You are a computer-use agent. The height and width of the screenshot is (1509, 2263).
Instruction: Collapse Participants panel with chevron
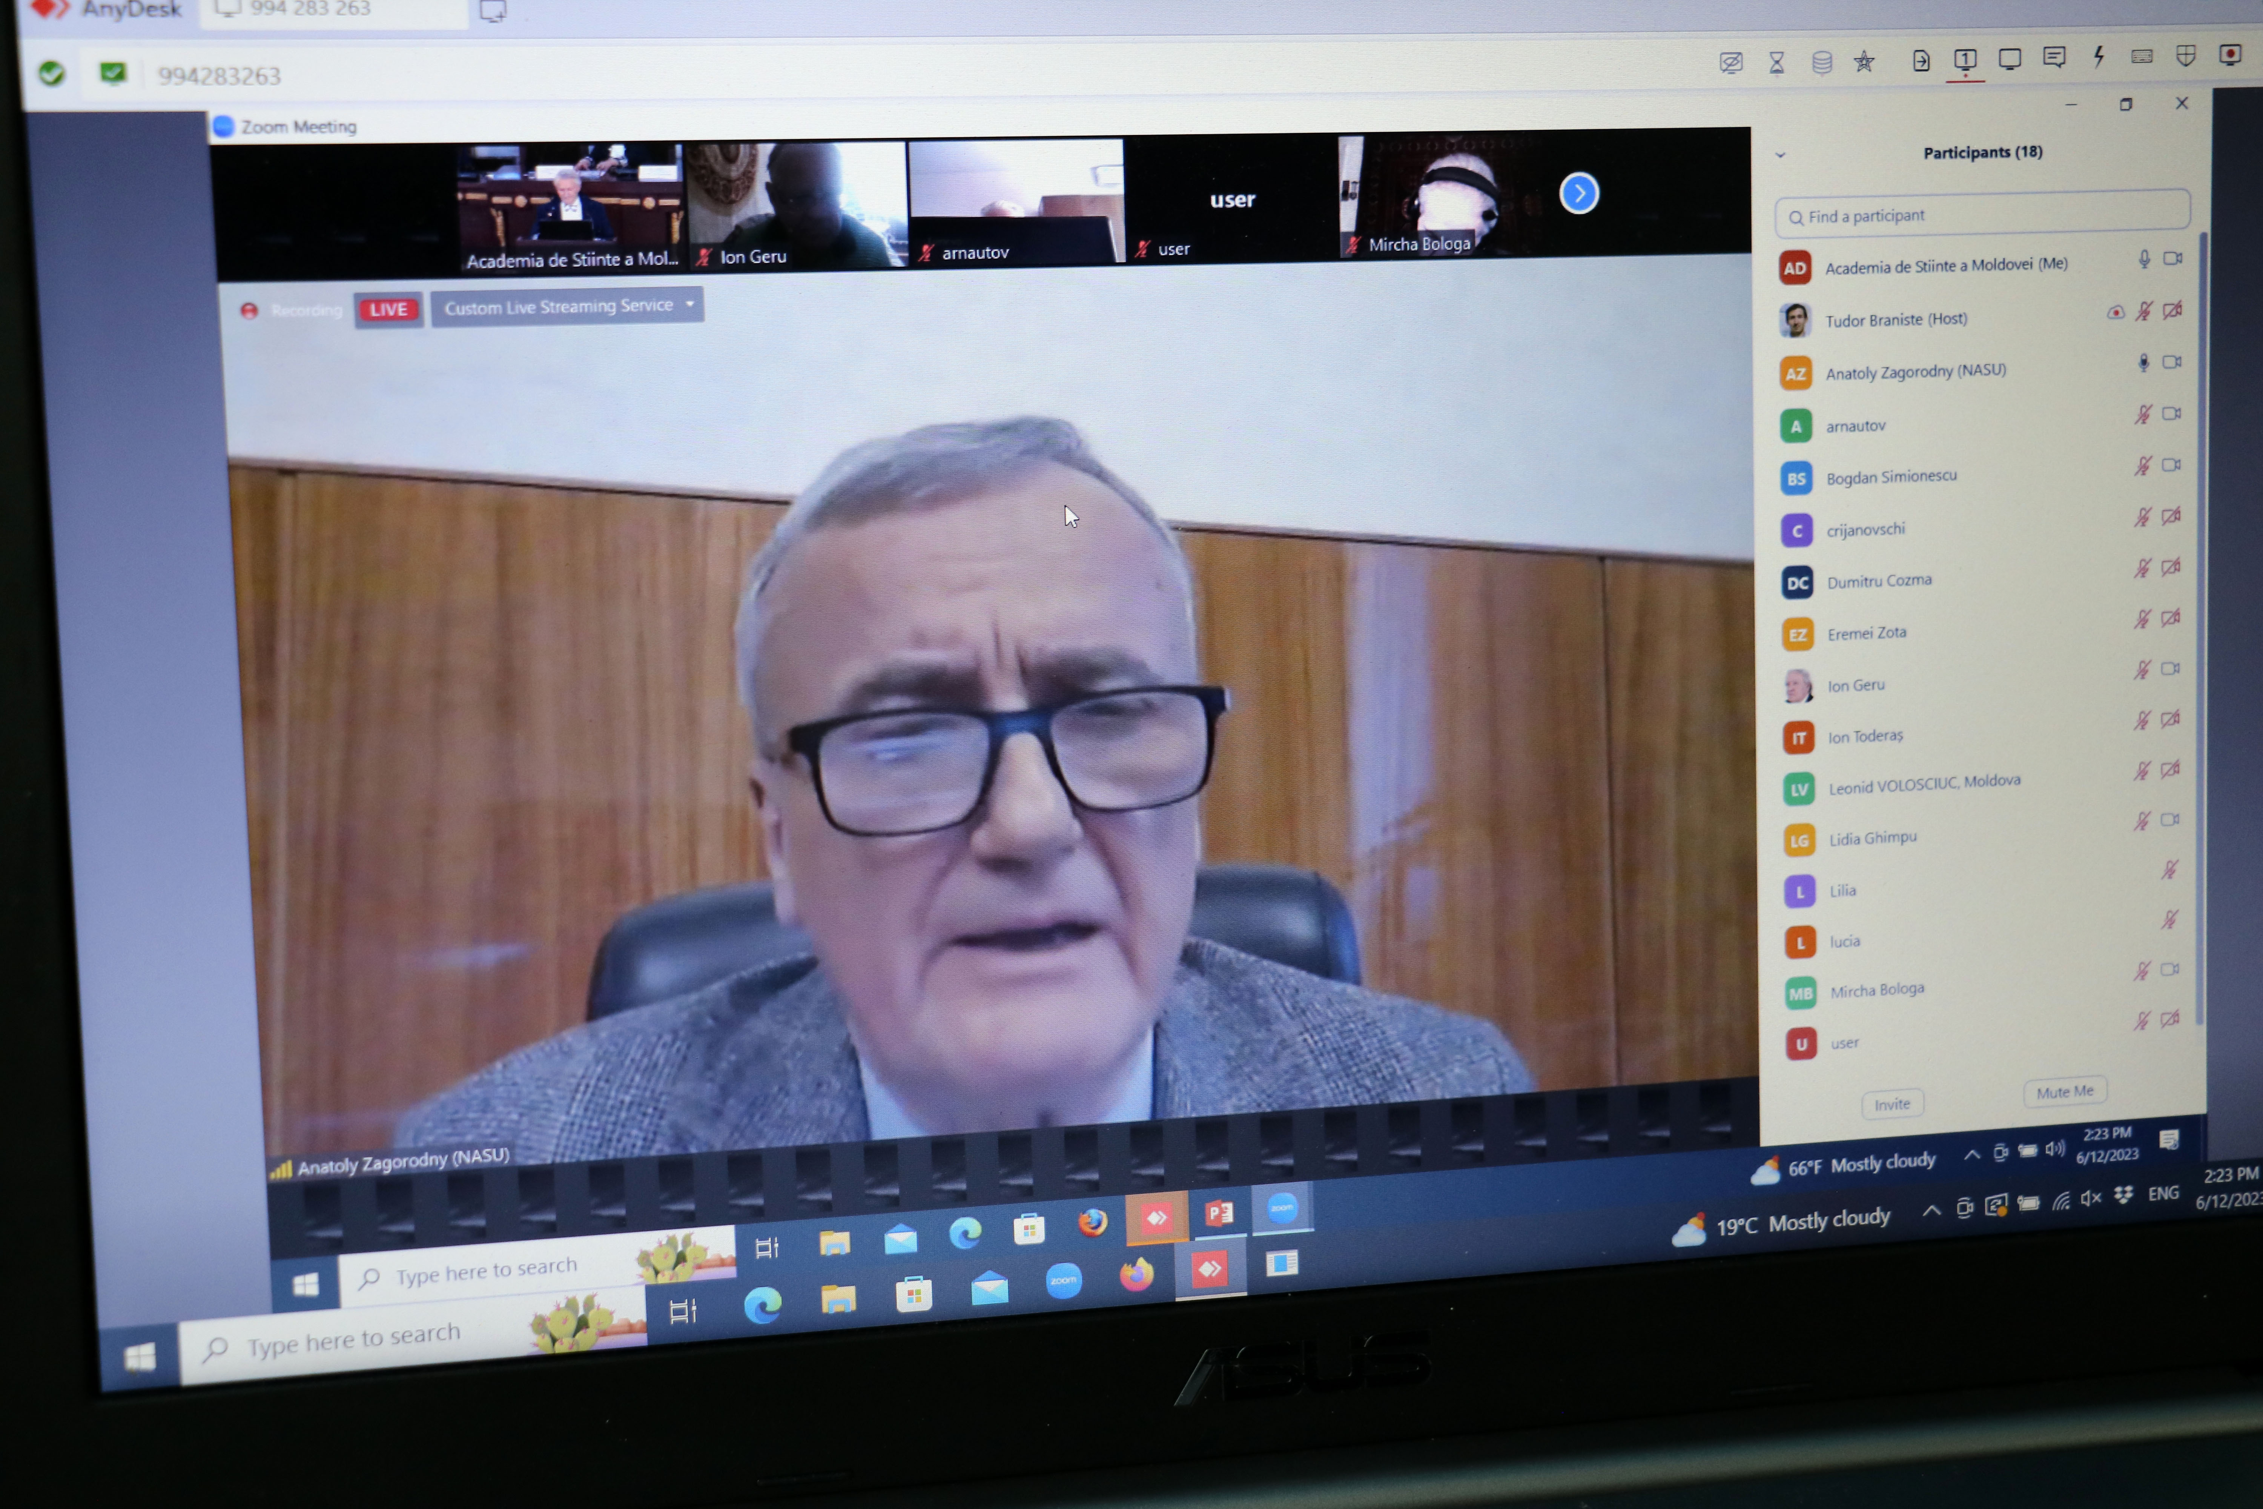point(1780,155)
